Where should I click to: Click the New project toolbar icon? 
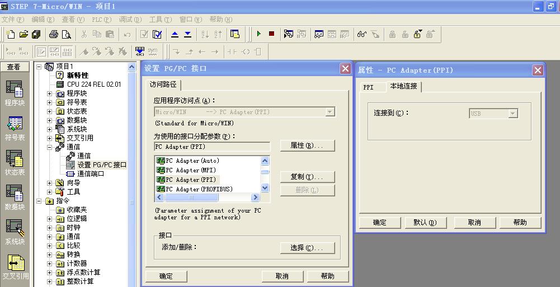pyautogui.click(x=11, y=34)
